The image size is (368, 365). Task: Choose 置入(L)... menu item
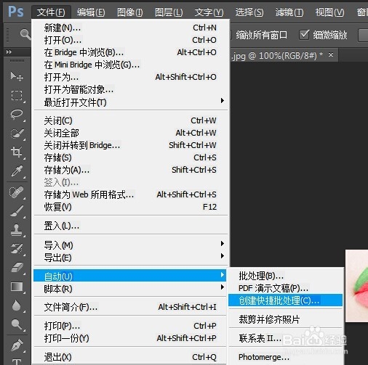(x=130, y=226)
